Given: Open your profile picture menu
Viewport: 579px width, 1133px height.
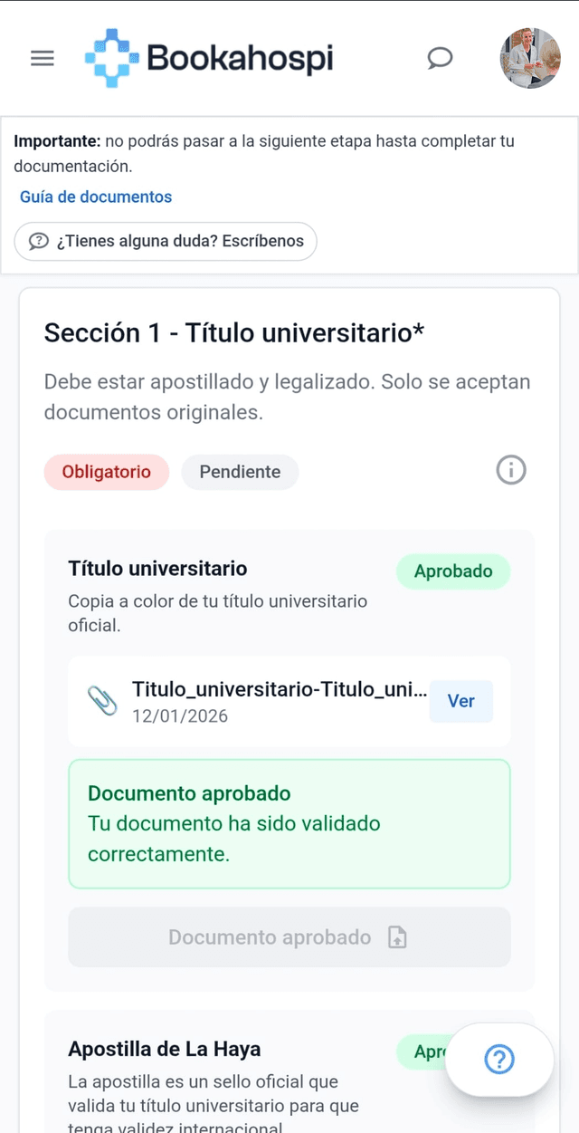Looking at the screenshot, I should (530, 57).
